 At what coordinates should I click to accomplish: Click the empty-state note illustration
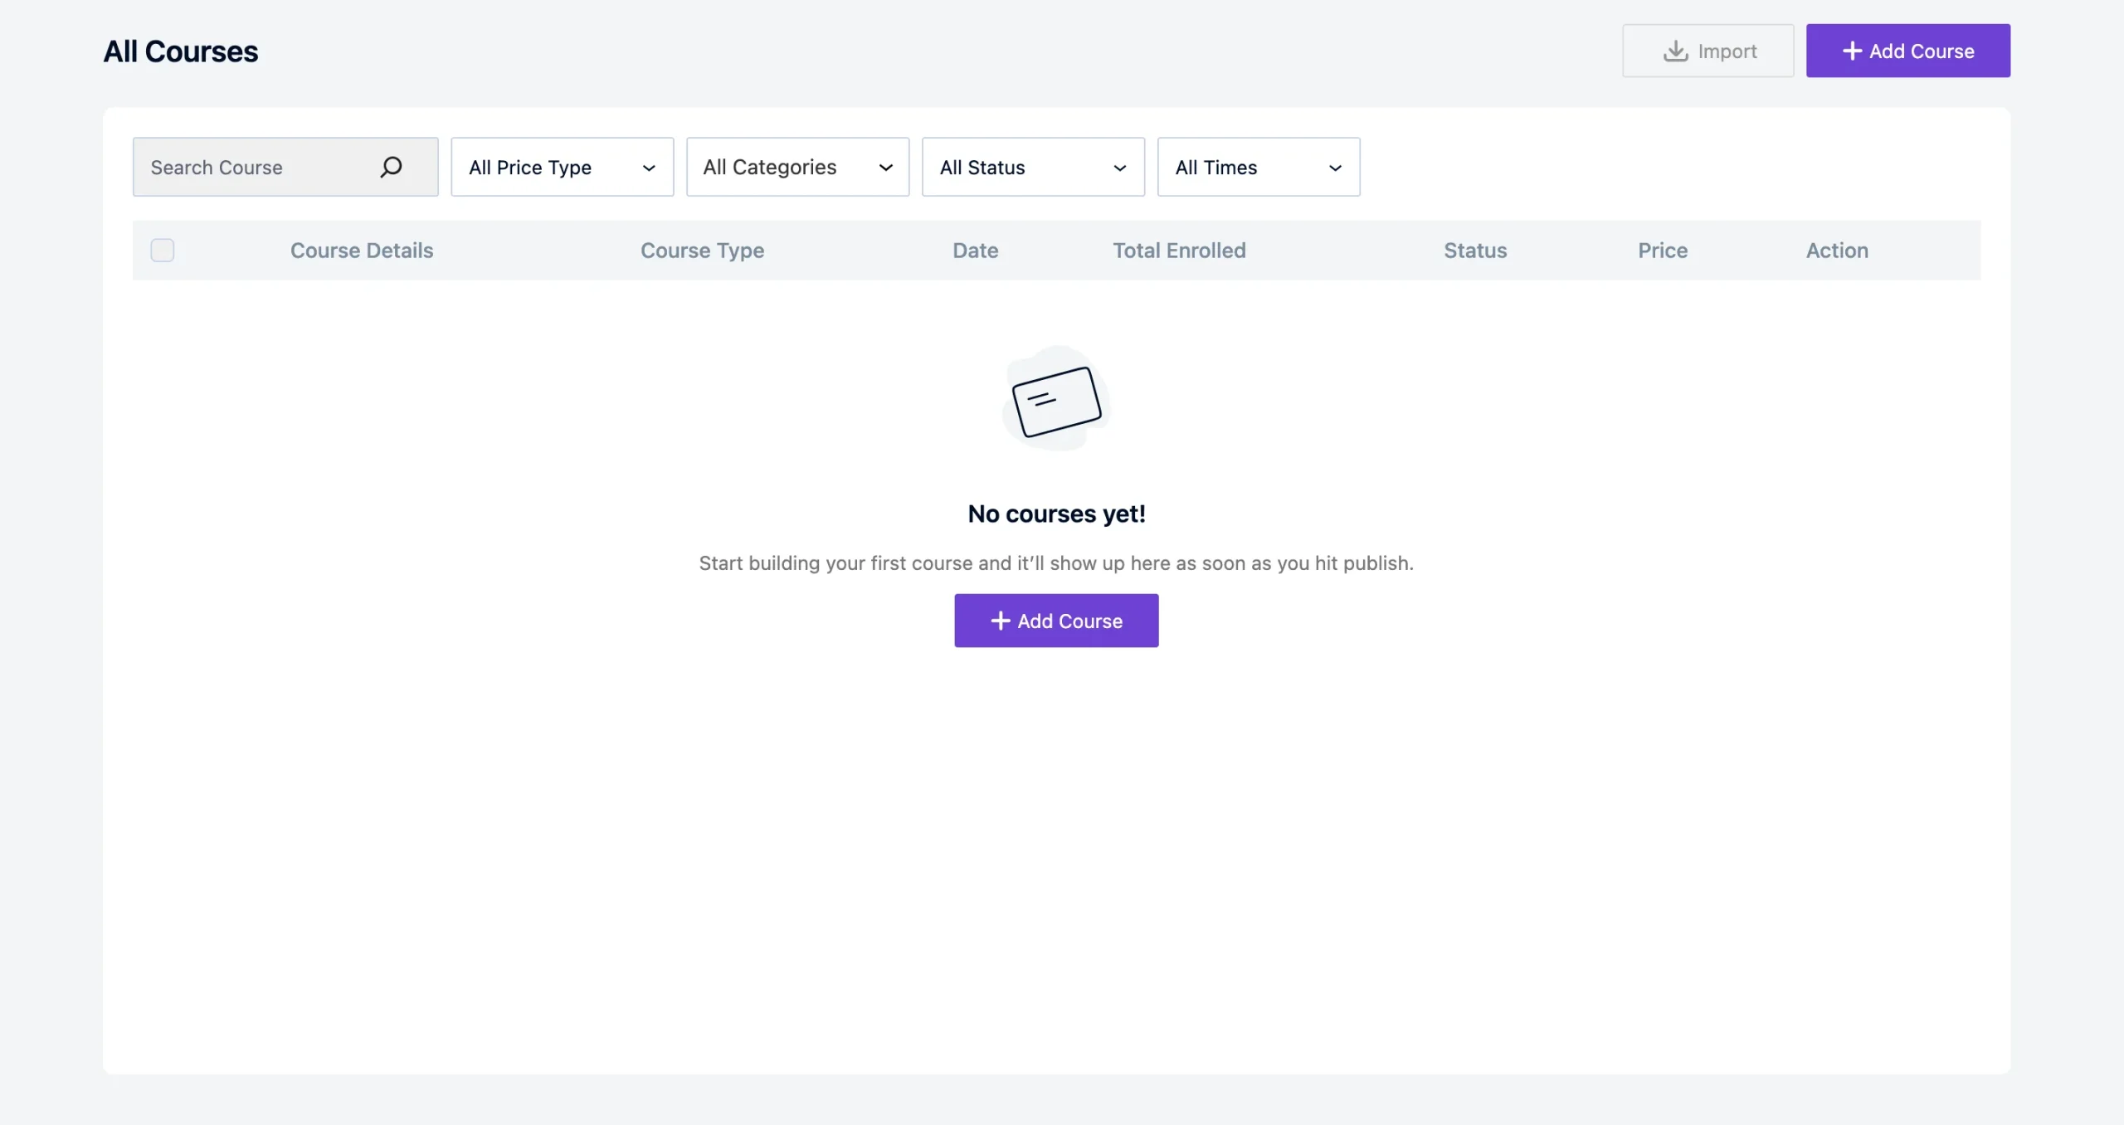coord(1055,401)
